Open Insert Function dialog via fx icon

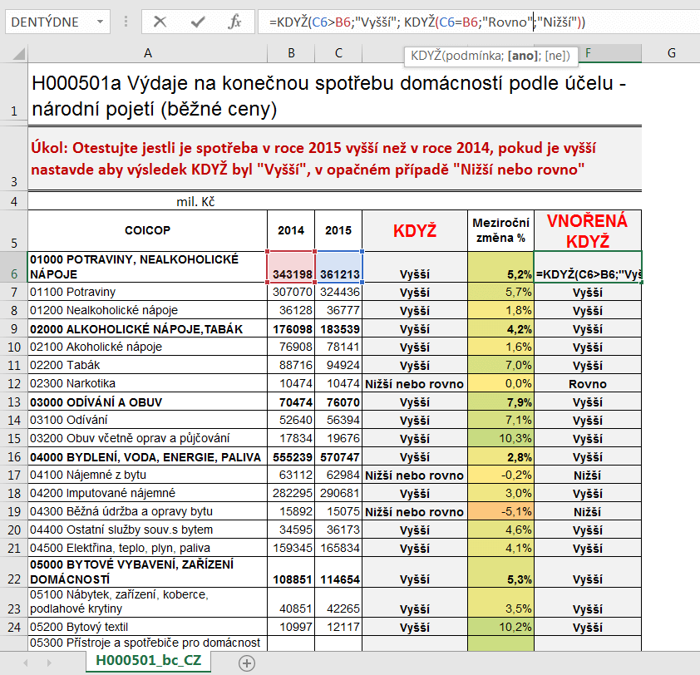235,22
